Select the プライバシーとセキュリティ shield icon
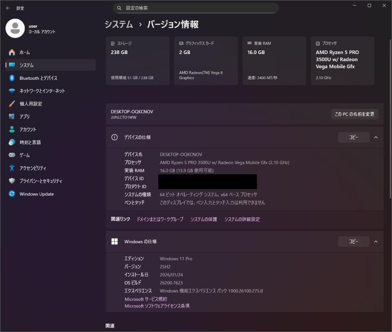 point(12,180)
